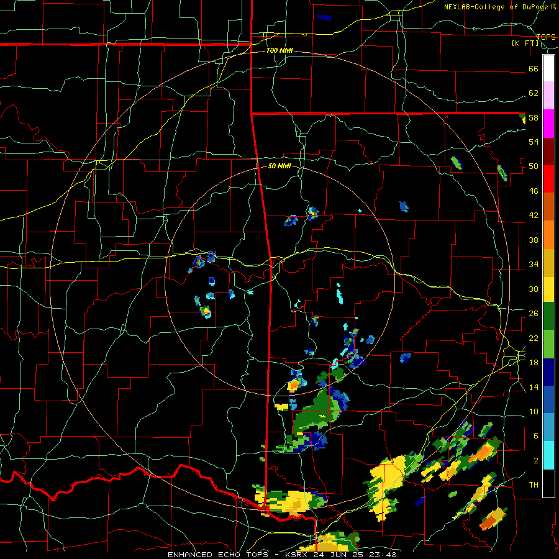Click the 18 value on the legend
The width and height of the screenshot is (559, 559).
pyautogui.click(x=534, y=363)
